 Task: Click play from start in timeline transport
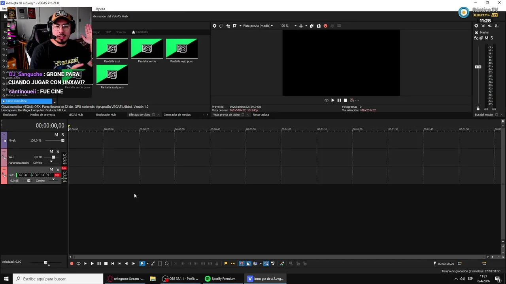pos(85,263)
